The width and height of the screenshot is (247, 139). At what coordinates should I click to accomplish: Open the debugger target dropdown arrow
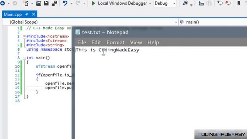(x=150, y=3)
